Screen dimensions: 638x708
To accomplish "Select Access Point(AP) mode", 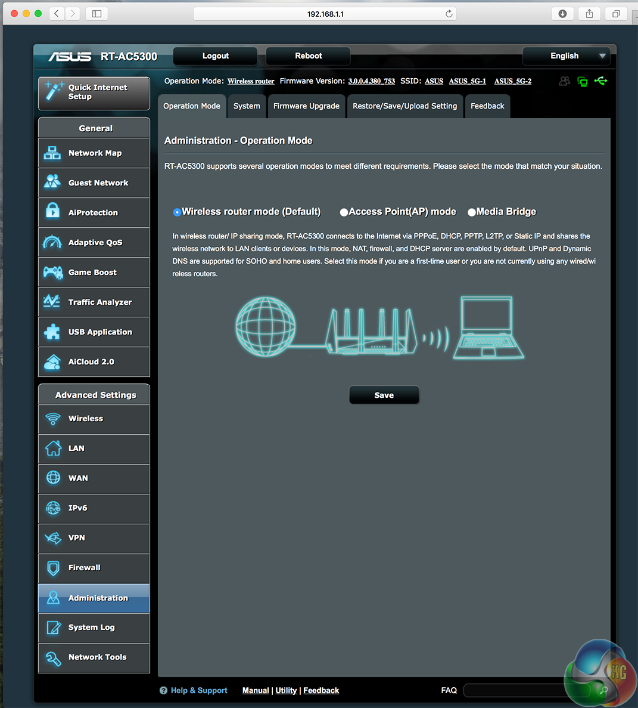I will click(344, 212).
